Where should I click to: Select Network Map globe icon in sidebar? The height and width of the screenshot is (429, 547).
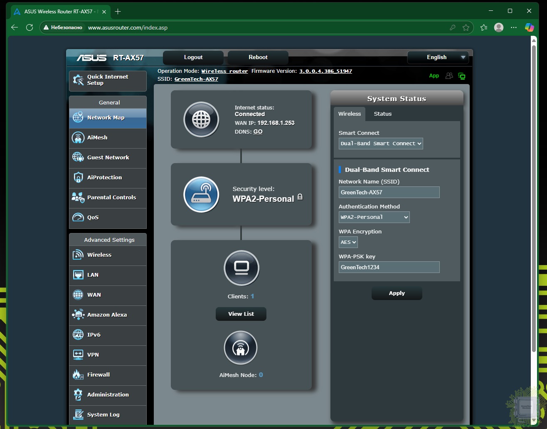tap(78, 118)
